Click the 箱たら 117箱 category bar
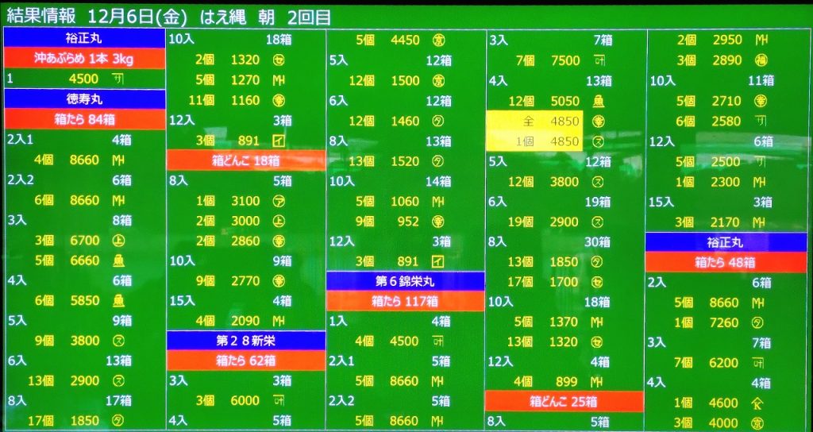The height and width of the screenshot is (432, 813). [405, 301]
